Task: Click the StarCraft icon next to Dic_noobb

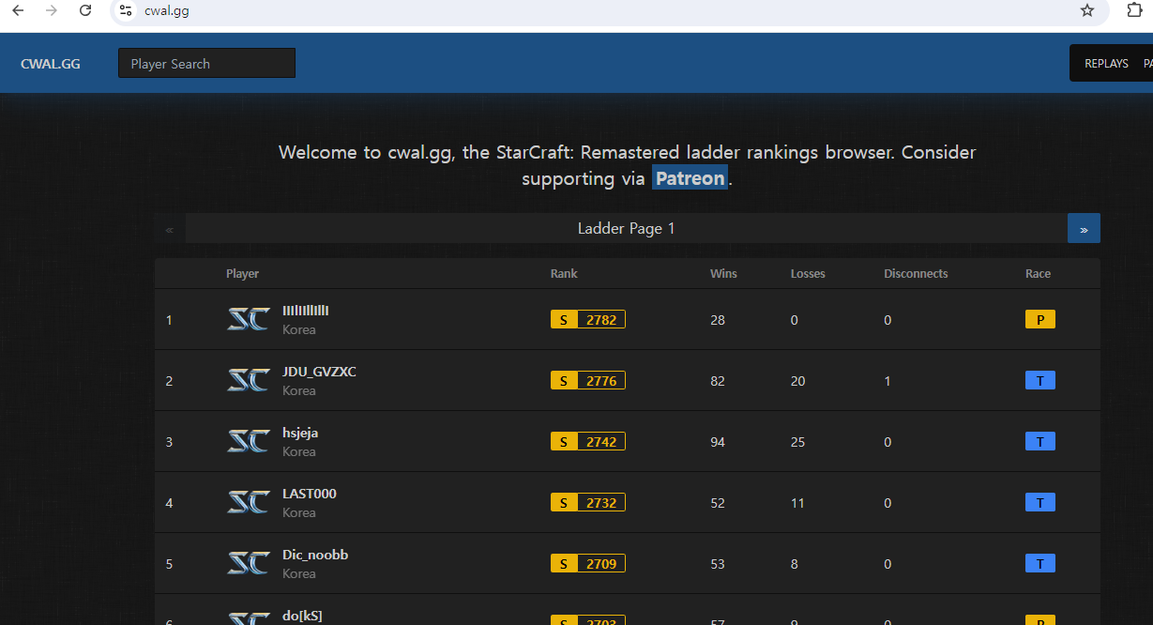Action: click(249, 563)
